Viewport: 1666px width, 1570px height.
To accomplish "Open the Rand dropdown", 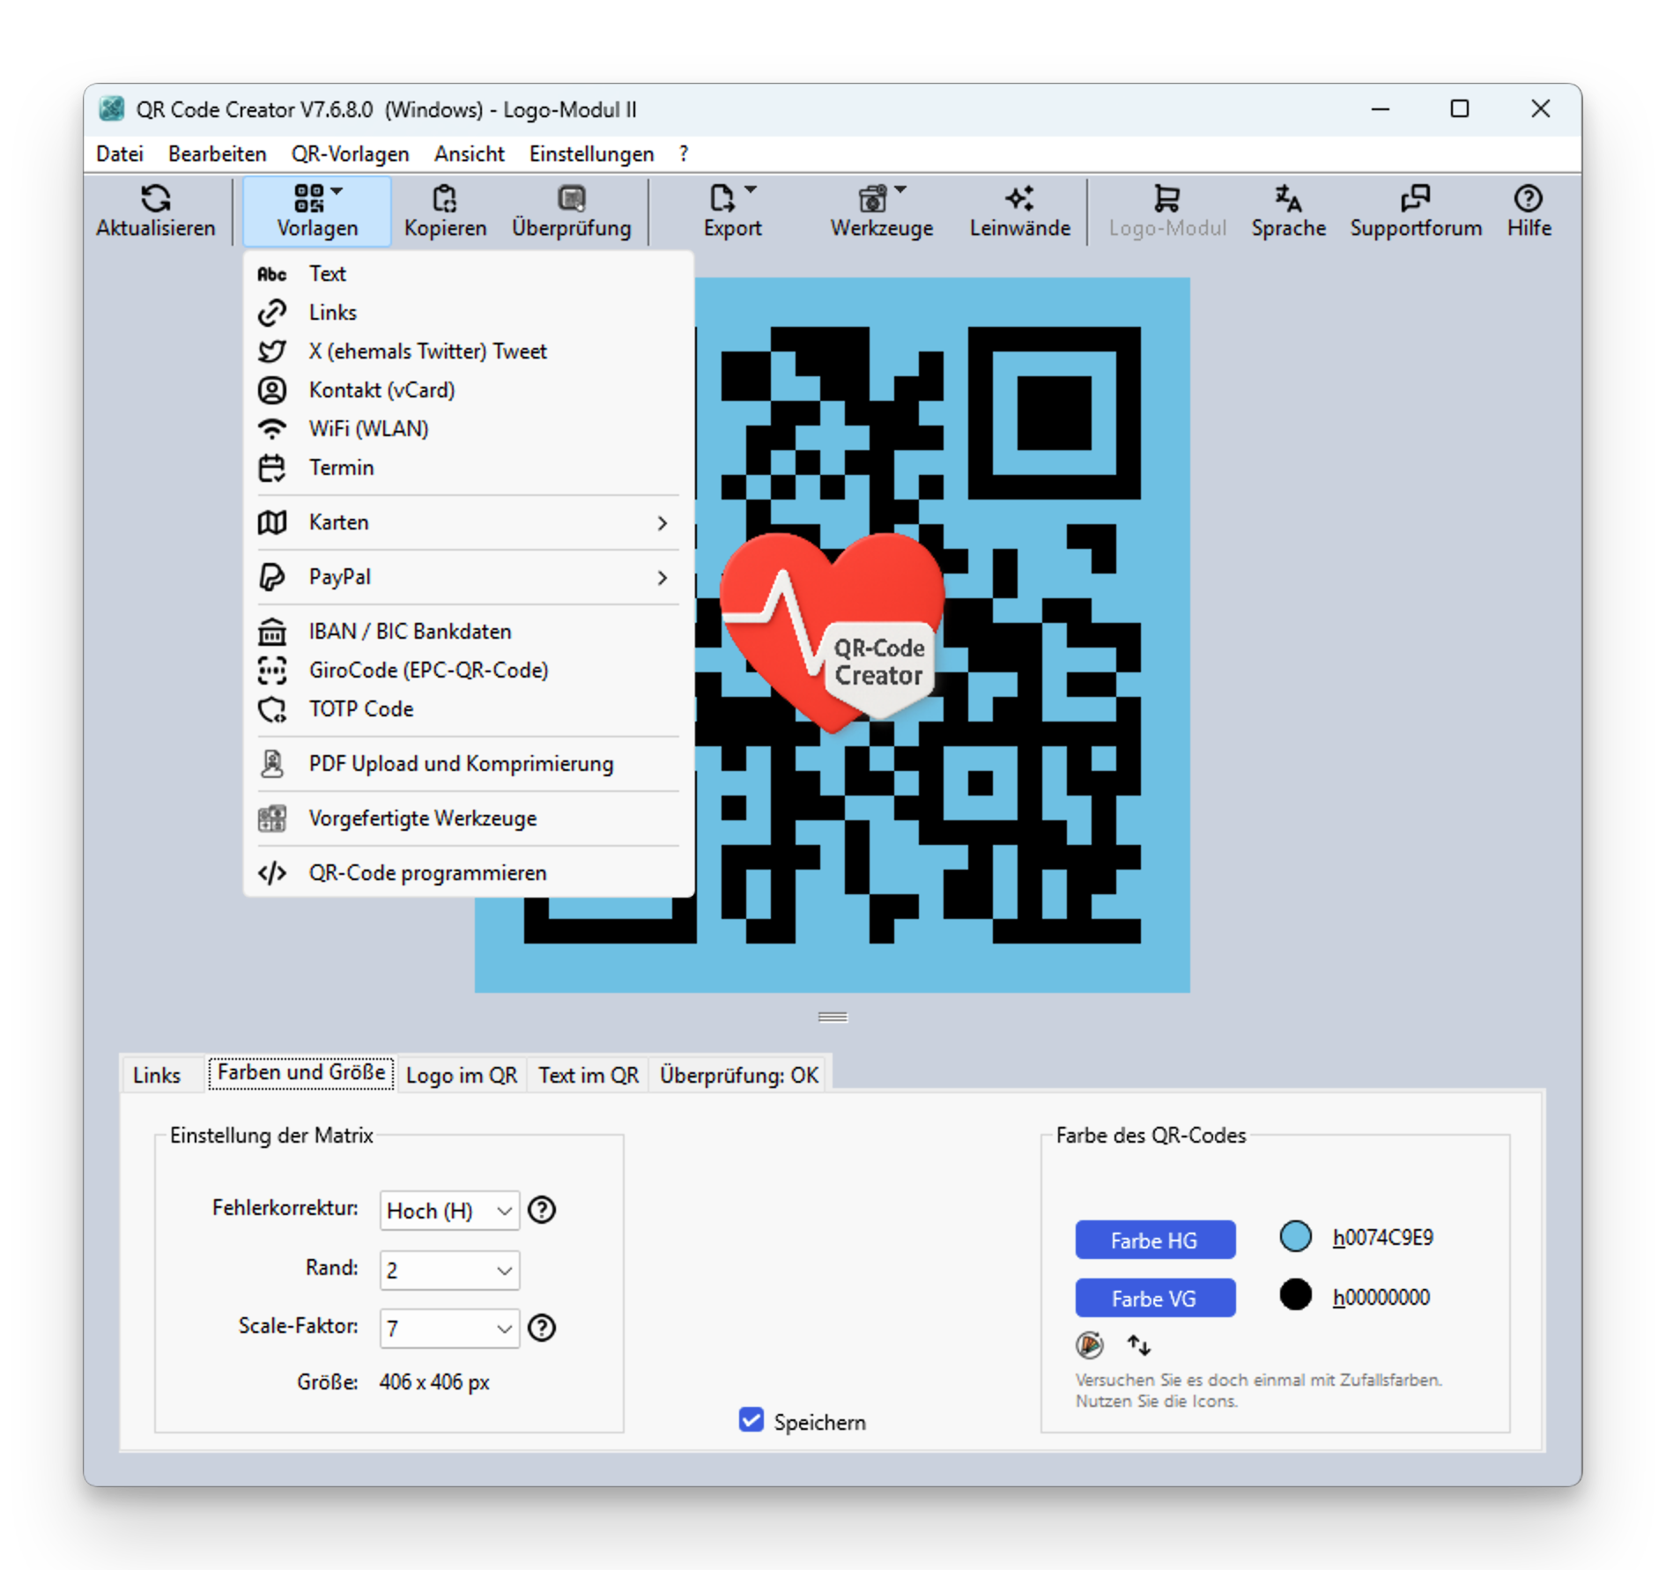I will pos(449,1270).
